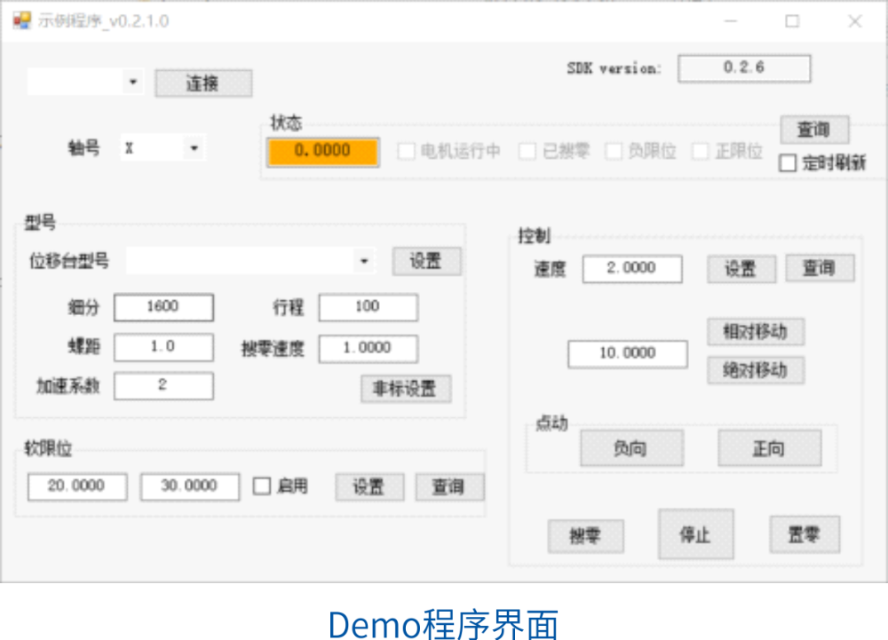The width and height of the screenshot is (888, 640).
Task: Expand the 位移台型号 model dropdown
Action: coord(364,261)
